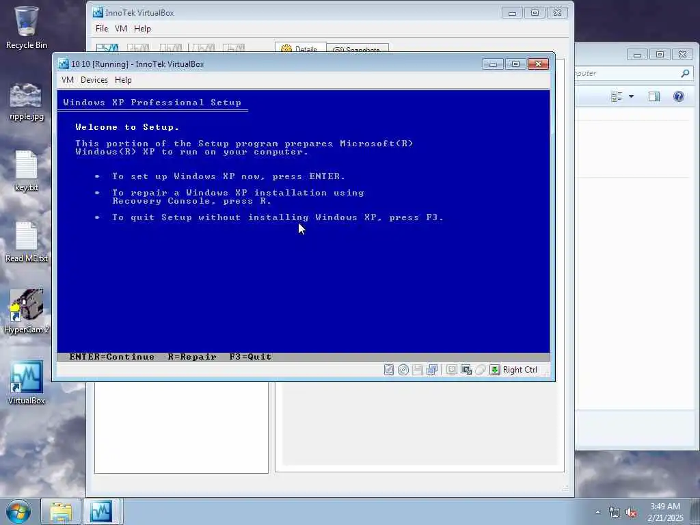Click the change view icon in Explorer

click(617, 96)
